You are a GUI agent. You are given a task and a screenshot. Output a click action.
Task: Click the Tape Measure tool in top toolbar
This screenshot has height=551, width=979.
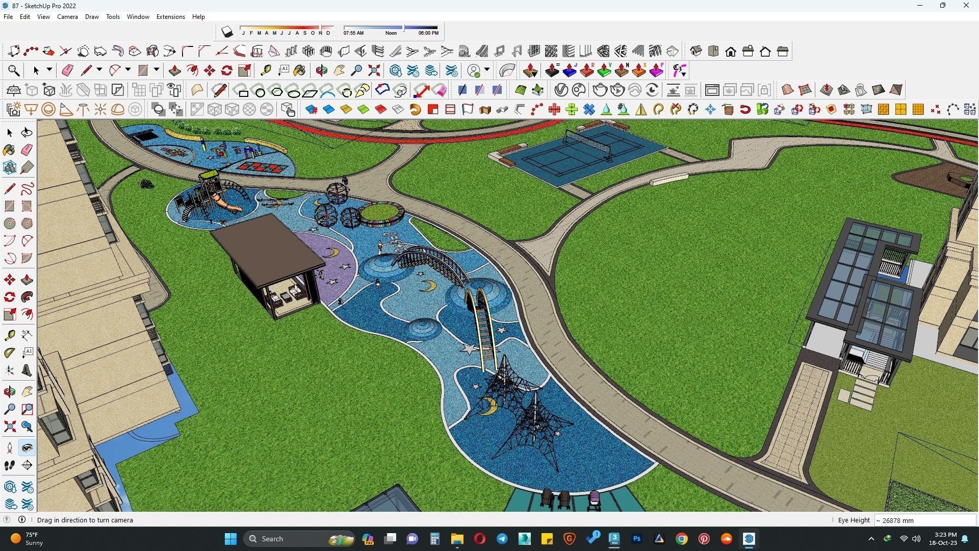tap(266, 70)
